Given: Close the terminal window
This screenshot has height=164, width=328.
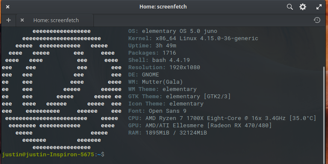Looking at the screenshot, I should pyautogui.click(x=8, y=7).
